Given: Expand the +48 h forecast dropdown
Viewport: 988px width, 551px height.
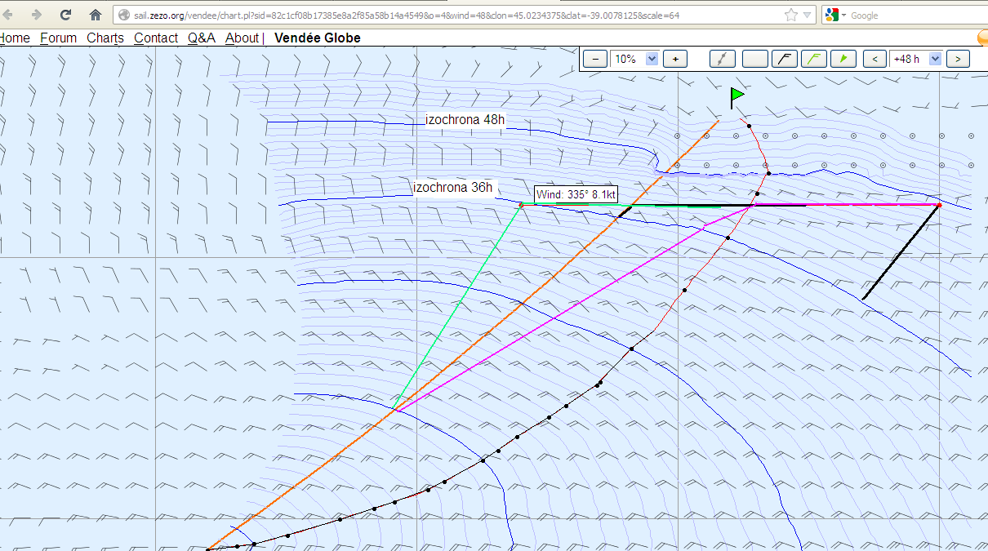Looking at the screenshot, I should [x=936, y=59].
